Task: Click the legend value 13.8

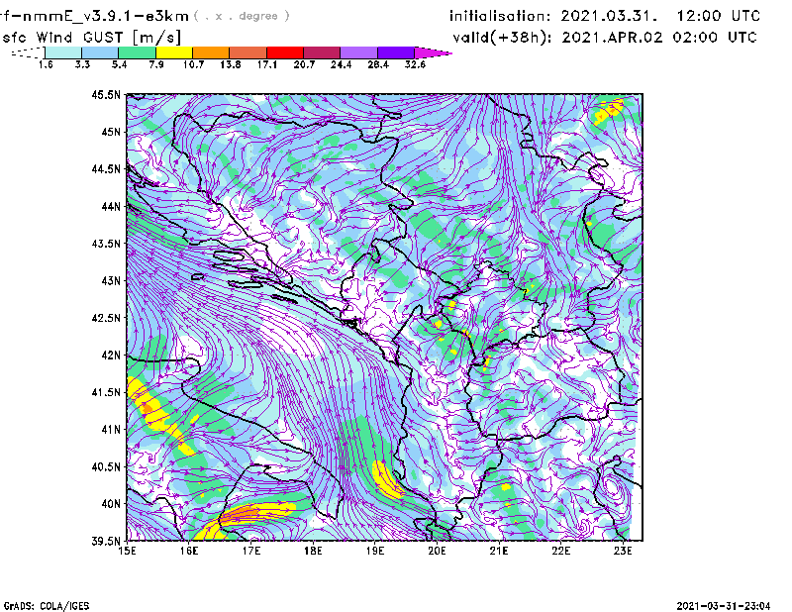Action: [231, 64]
